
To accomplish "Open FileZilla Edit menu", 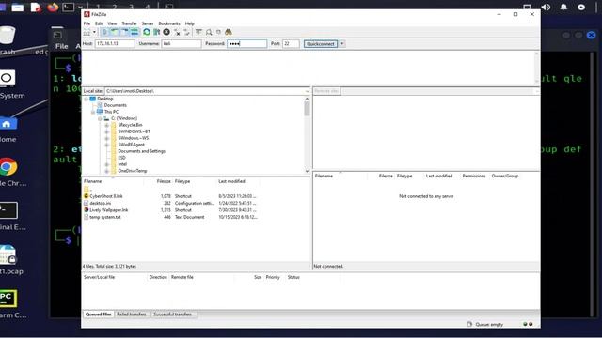I will 99,23.
